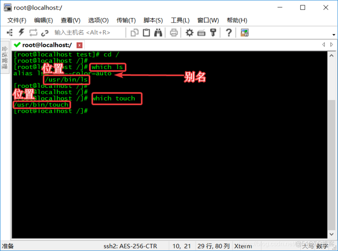Minimize the SecureCRT window

[280, 8]
